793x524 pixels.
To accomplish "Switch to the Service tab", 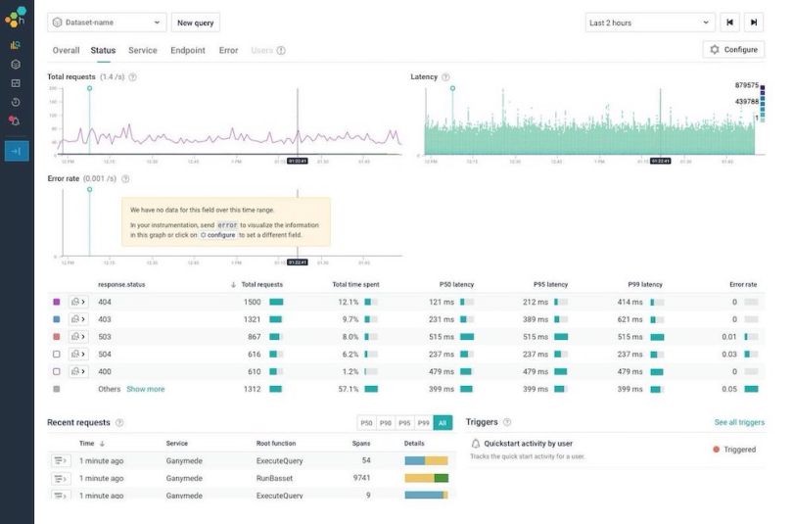I will 143,50.
